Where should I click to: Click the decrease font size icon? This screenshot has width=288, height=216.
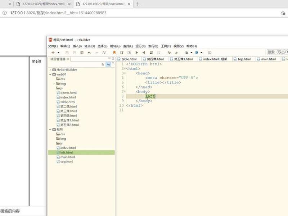(176, 53)
